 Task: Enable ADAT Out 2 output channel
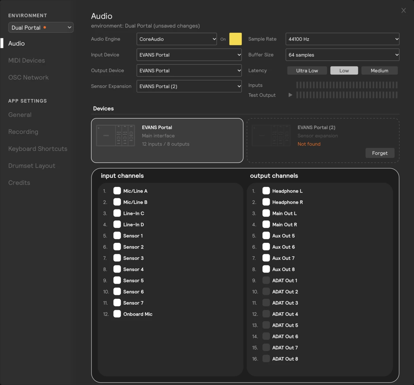266,292
